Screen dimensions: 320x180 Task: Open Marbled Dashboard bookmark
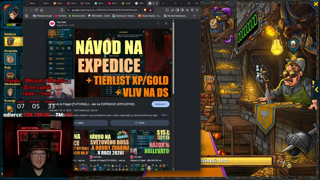[x=175, y=16]
